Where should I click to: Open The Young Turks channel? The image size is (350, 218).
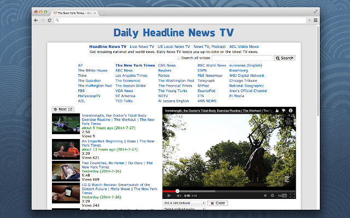click(x=173, y=91)
